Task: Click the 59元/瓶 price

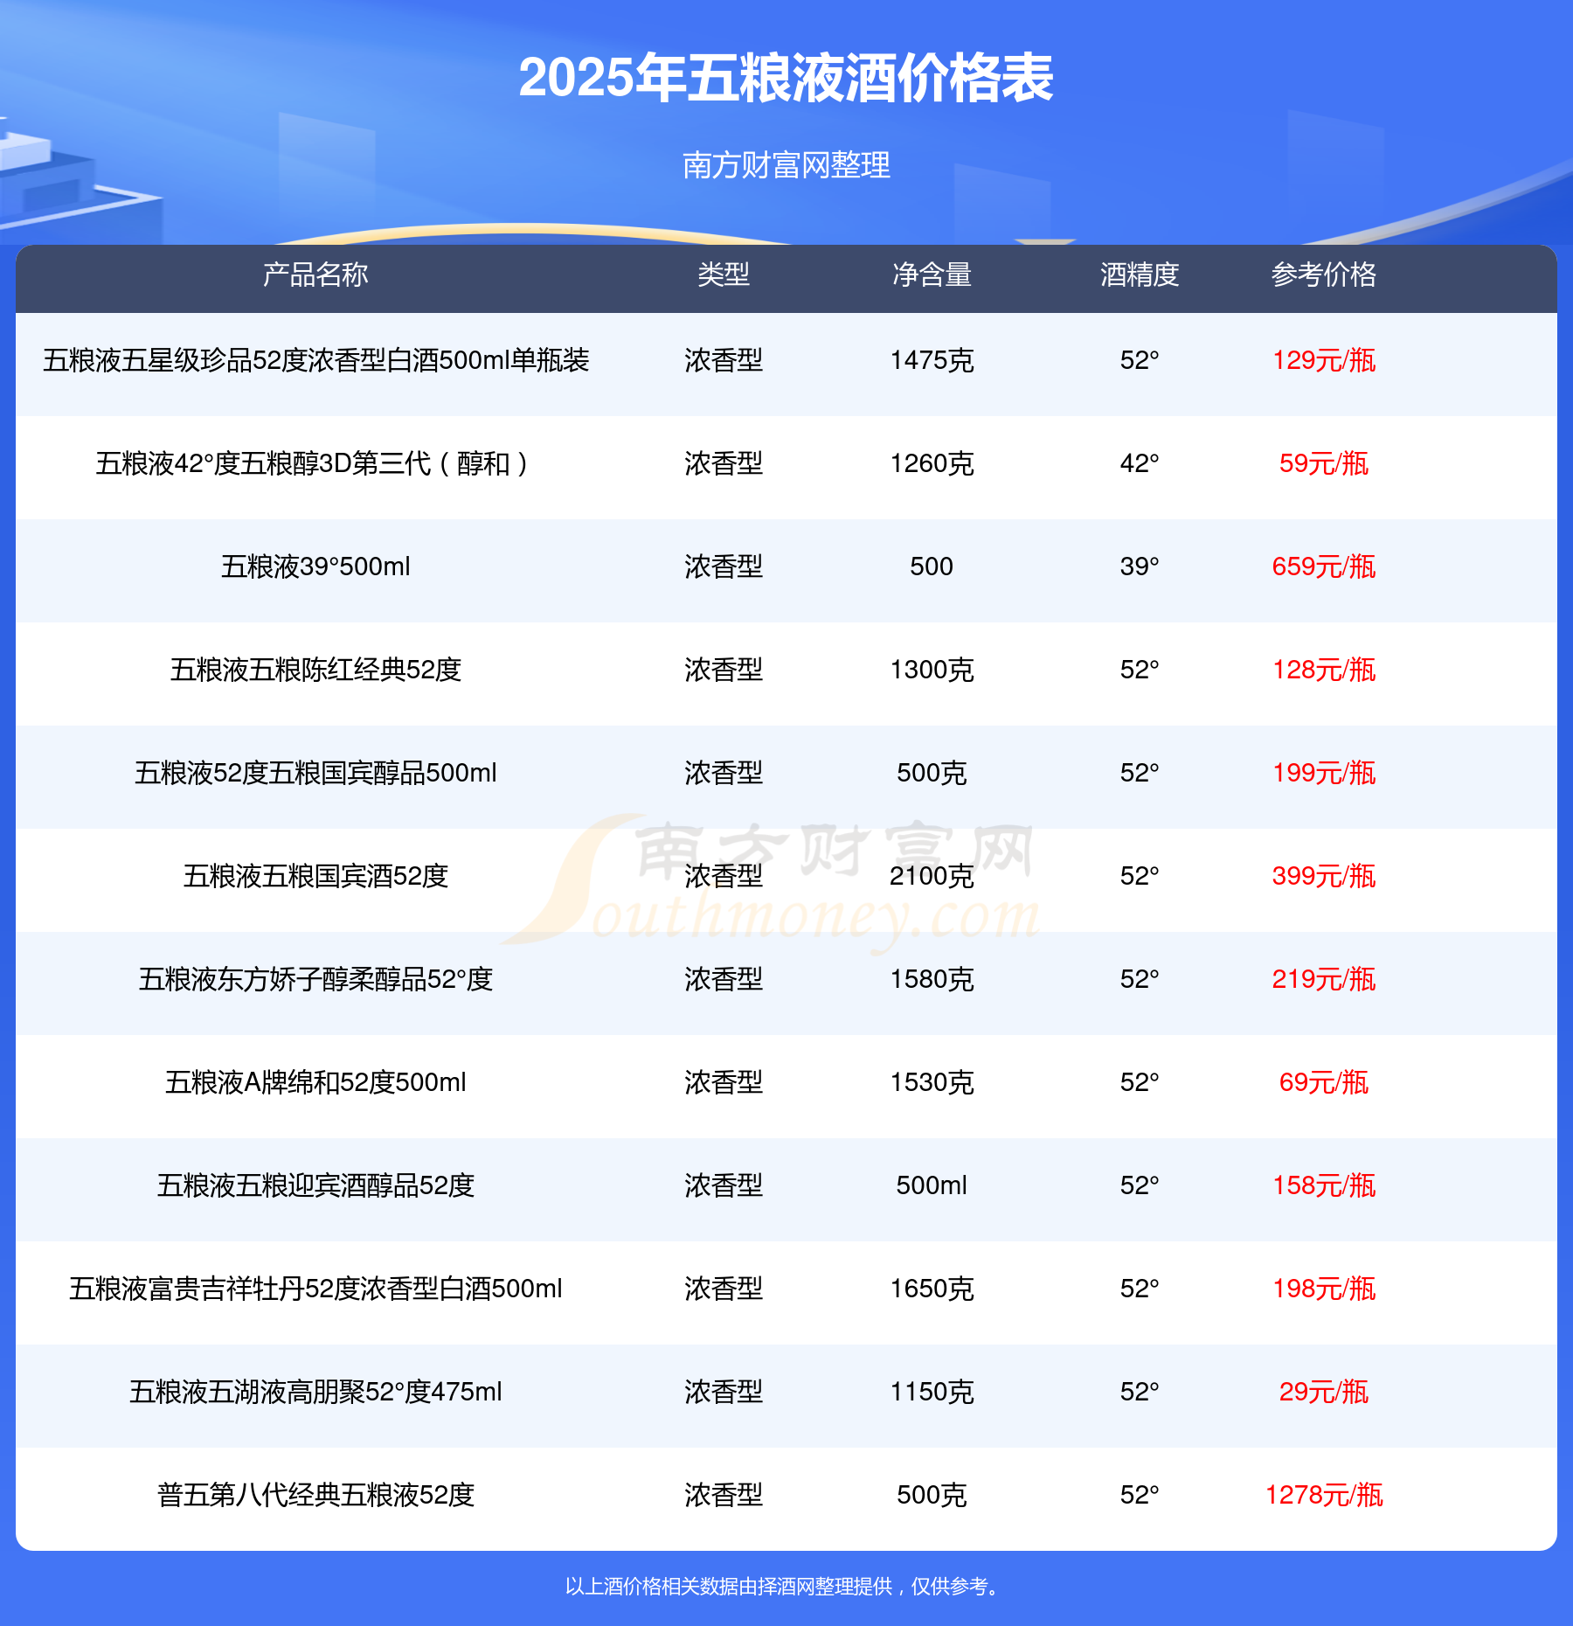Action: coord(1324,463)
